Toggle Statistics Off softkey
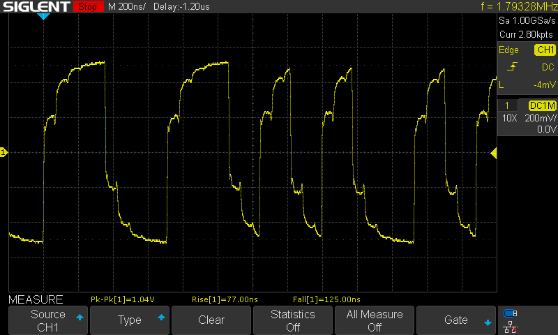 (x=292, y=320)
